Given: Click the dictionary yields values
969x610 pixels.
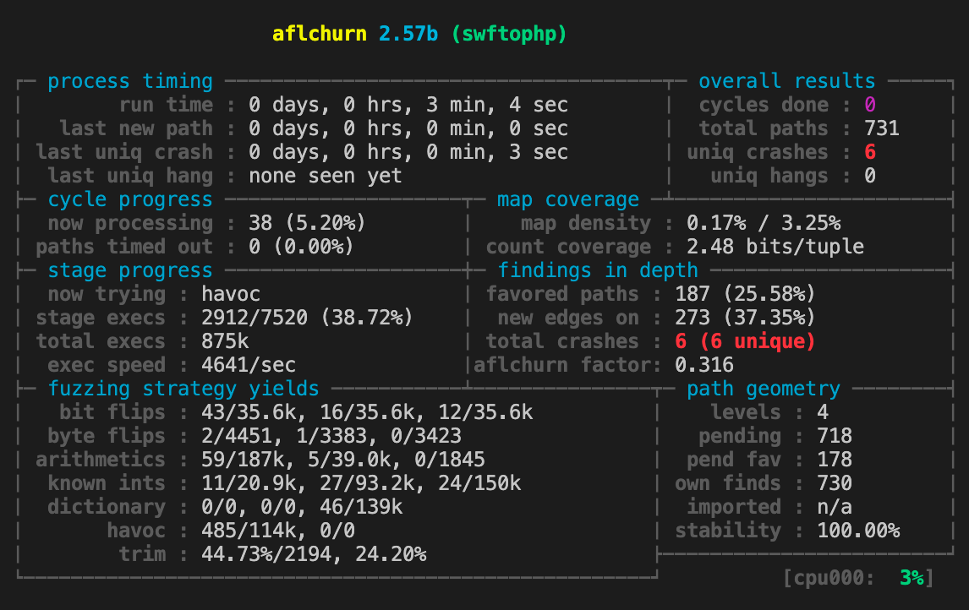Looking at the screenshot, I should (302, 507).
